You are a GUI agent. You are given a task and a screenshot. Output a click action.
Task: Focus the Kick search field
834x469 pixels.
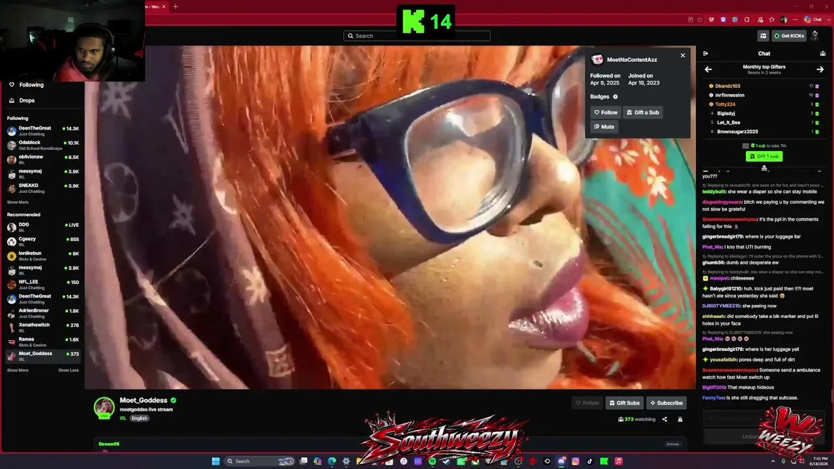(417, 36)
